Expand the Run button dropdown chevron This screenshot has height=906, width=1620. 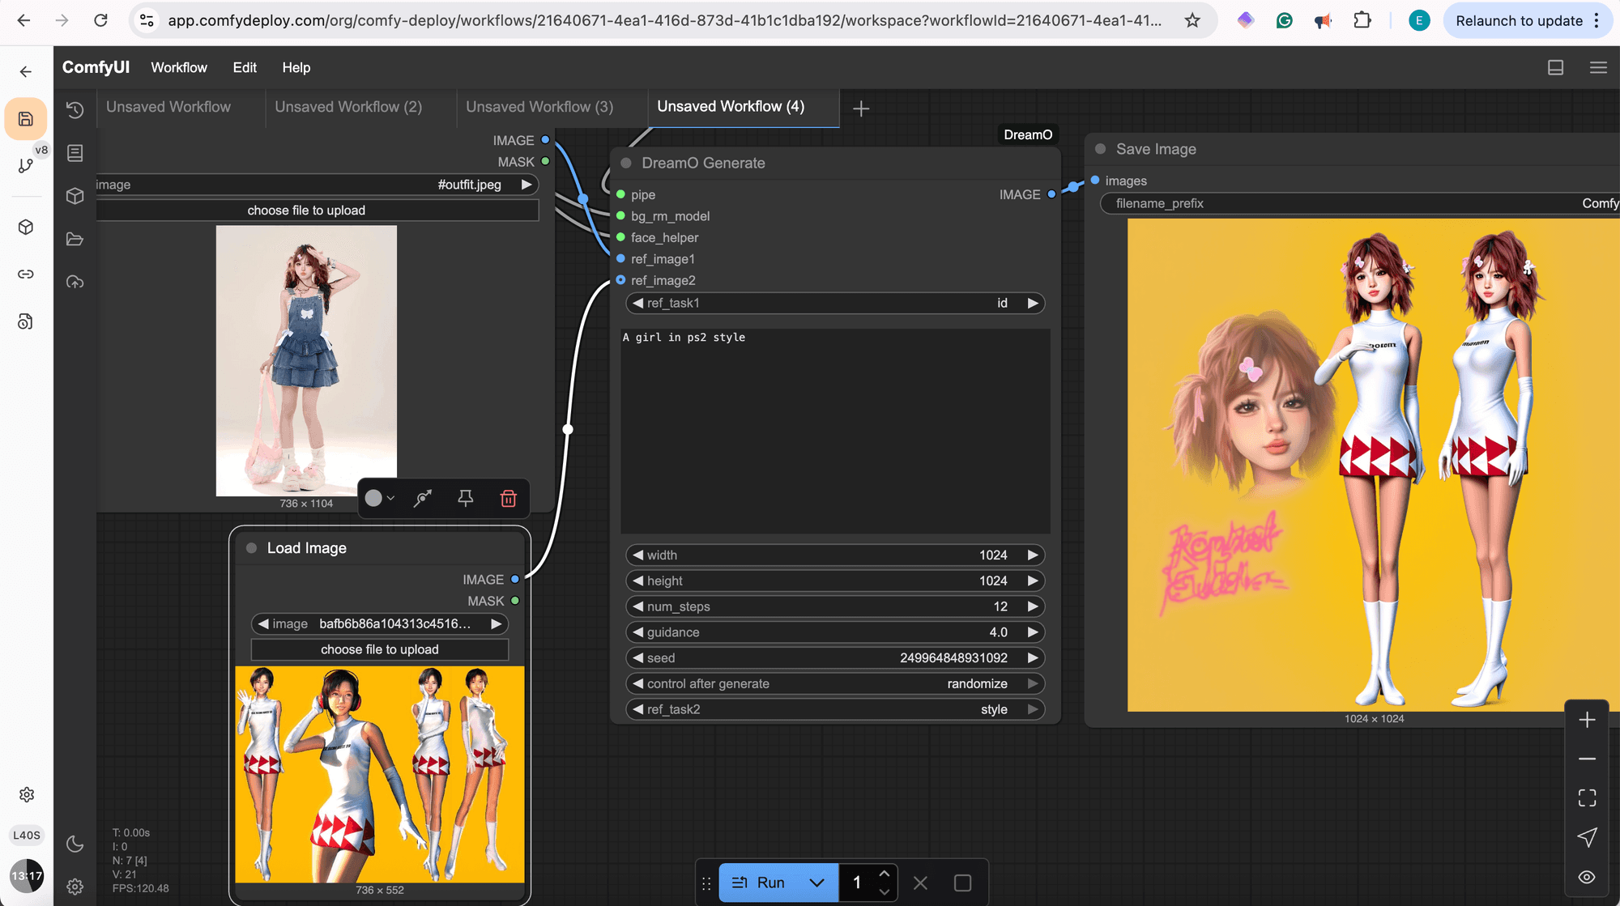pos(816,883)
